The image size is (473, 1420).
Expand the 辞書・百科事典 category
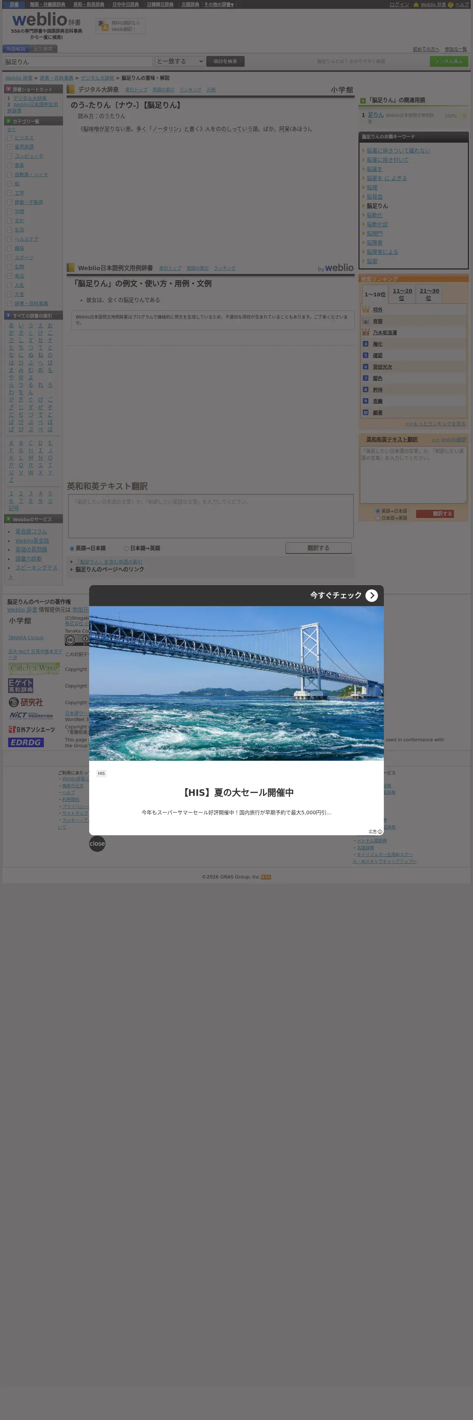9,304
